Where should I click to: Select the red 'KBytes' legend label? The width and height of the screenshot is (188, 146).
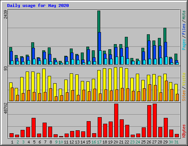coord(184,131)
